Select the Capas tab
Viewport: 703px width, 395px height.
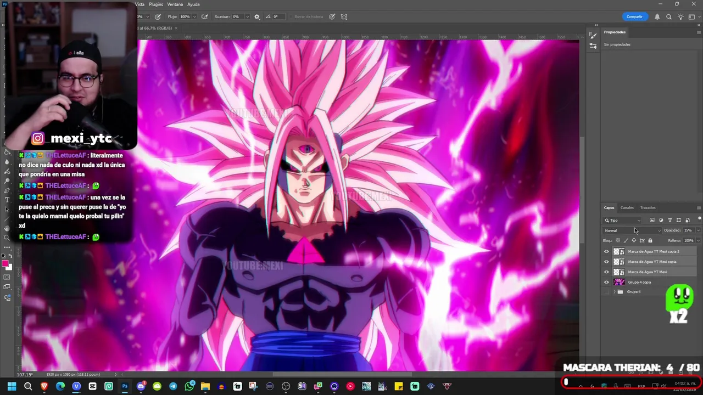[609, 208]
